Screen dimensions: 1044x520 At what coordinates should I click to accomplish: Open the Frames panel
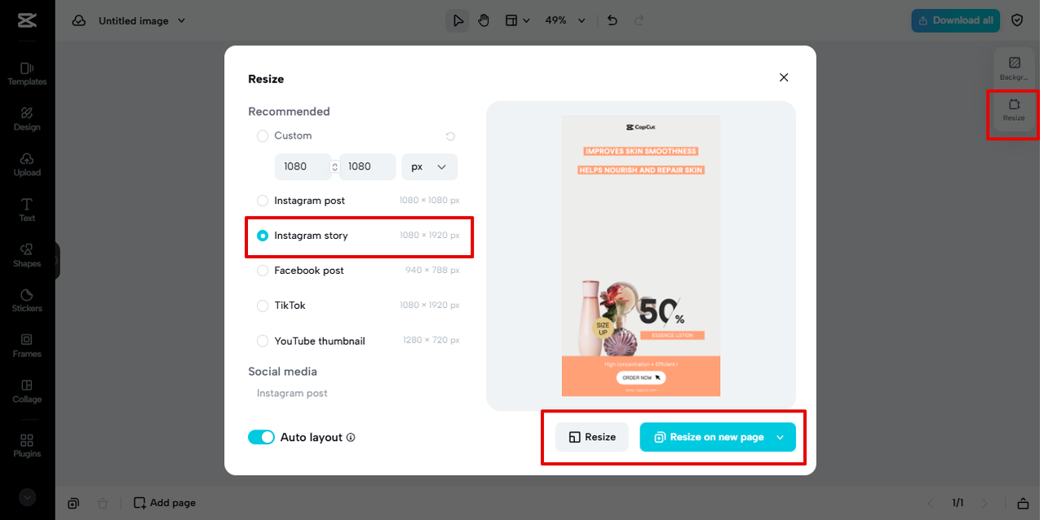point(27,346)
